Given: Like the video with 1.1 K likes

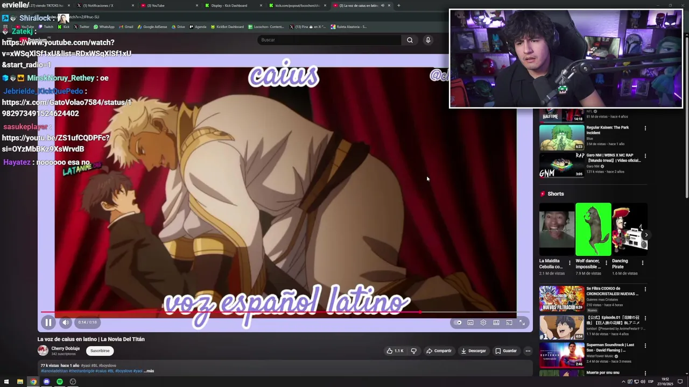Looking at the screenshot, I should [x=395, y=351].
